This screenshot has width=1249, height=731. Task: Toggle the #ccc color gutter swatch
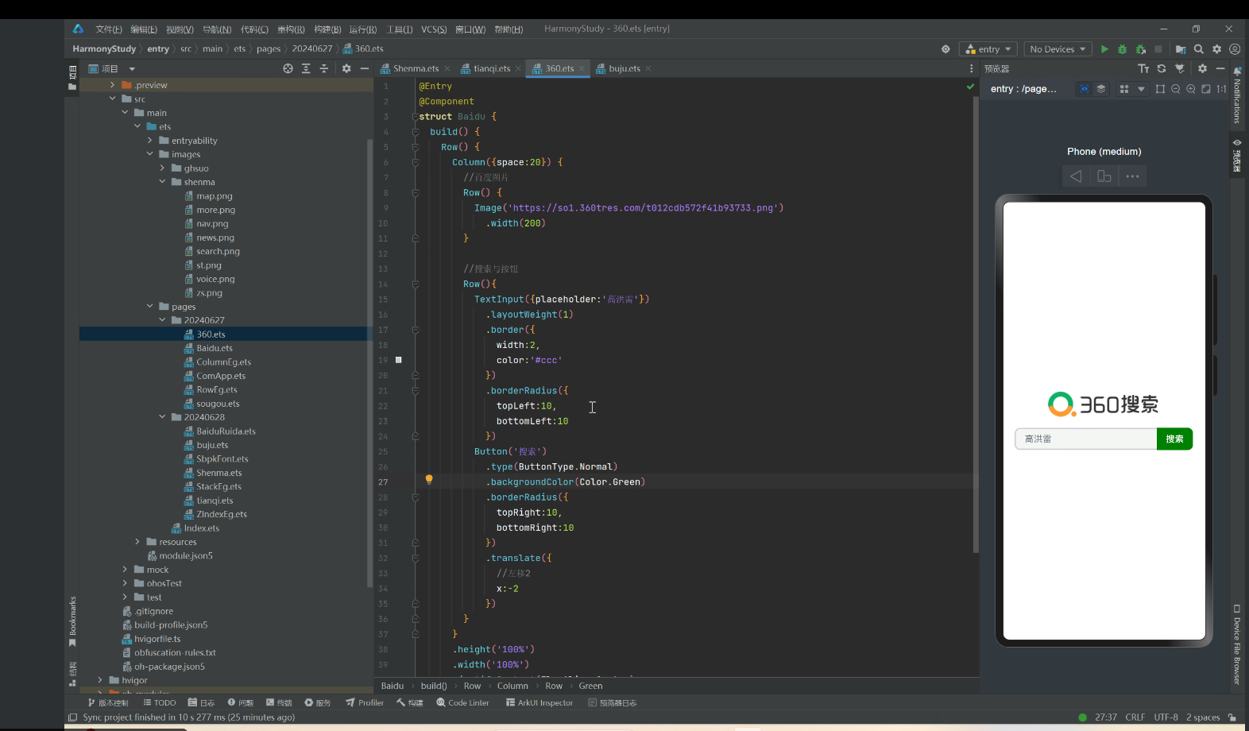coord(399,360)
